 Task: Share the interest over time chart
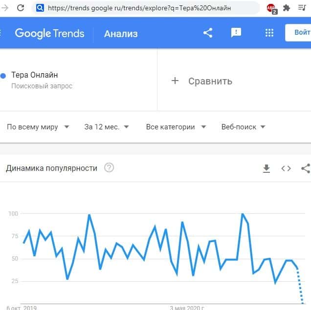(306, 168)
